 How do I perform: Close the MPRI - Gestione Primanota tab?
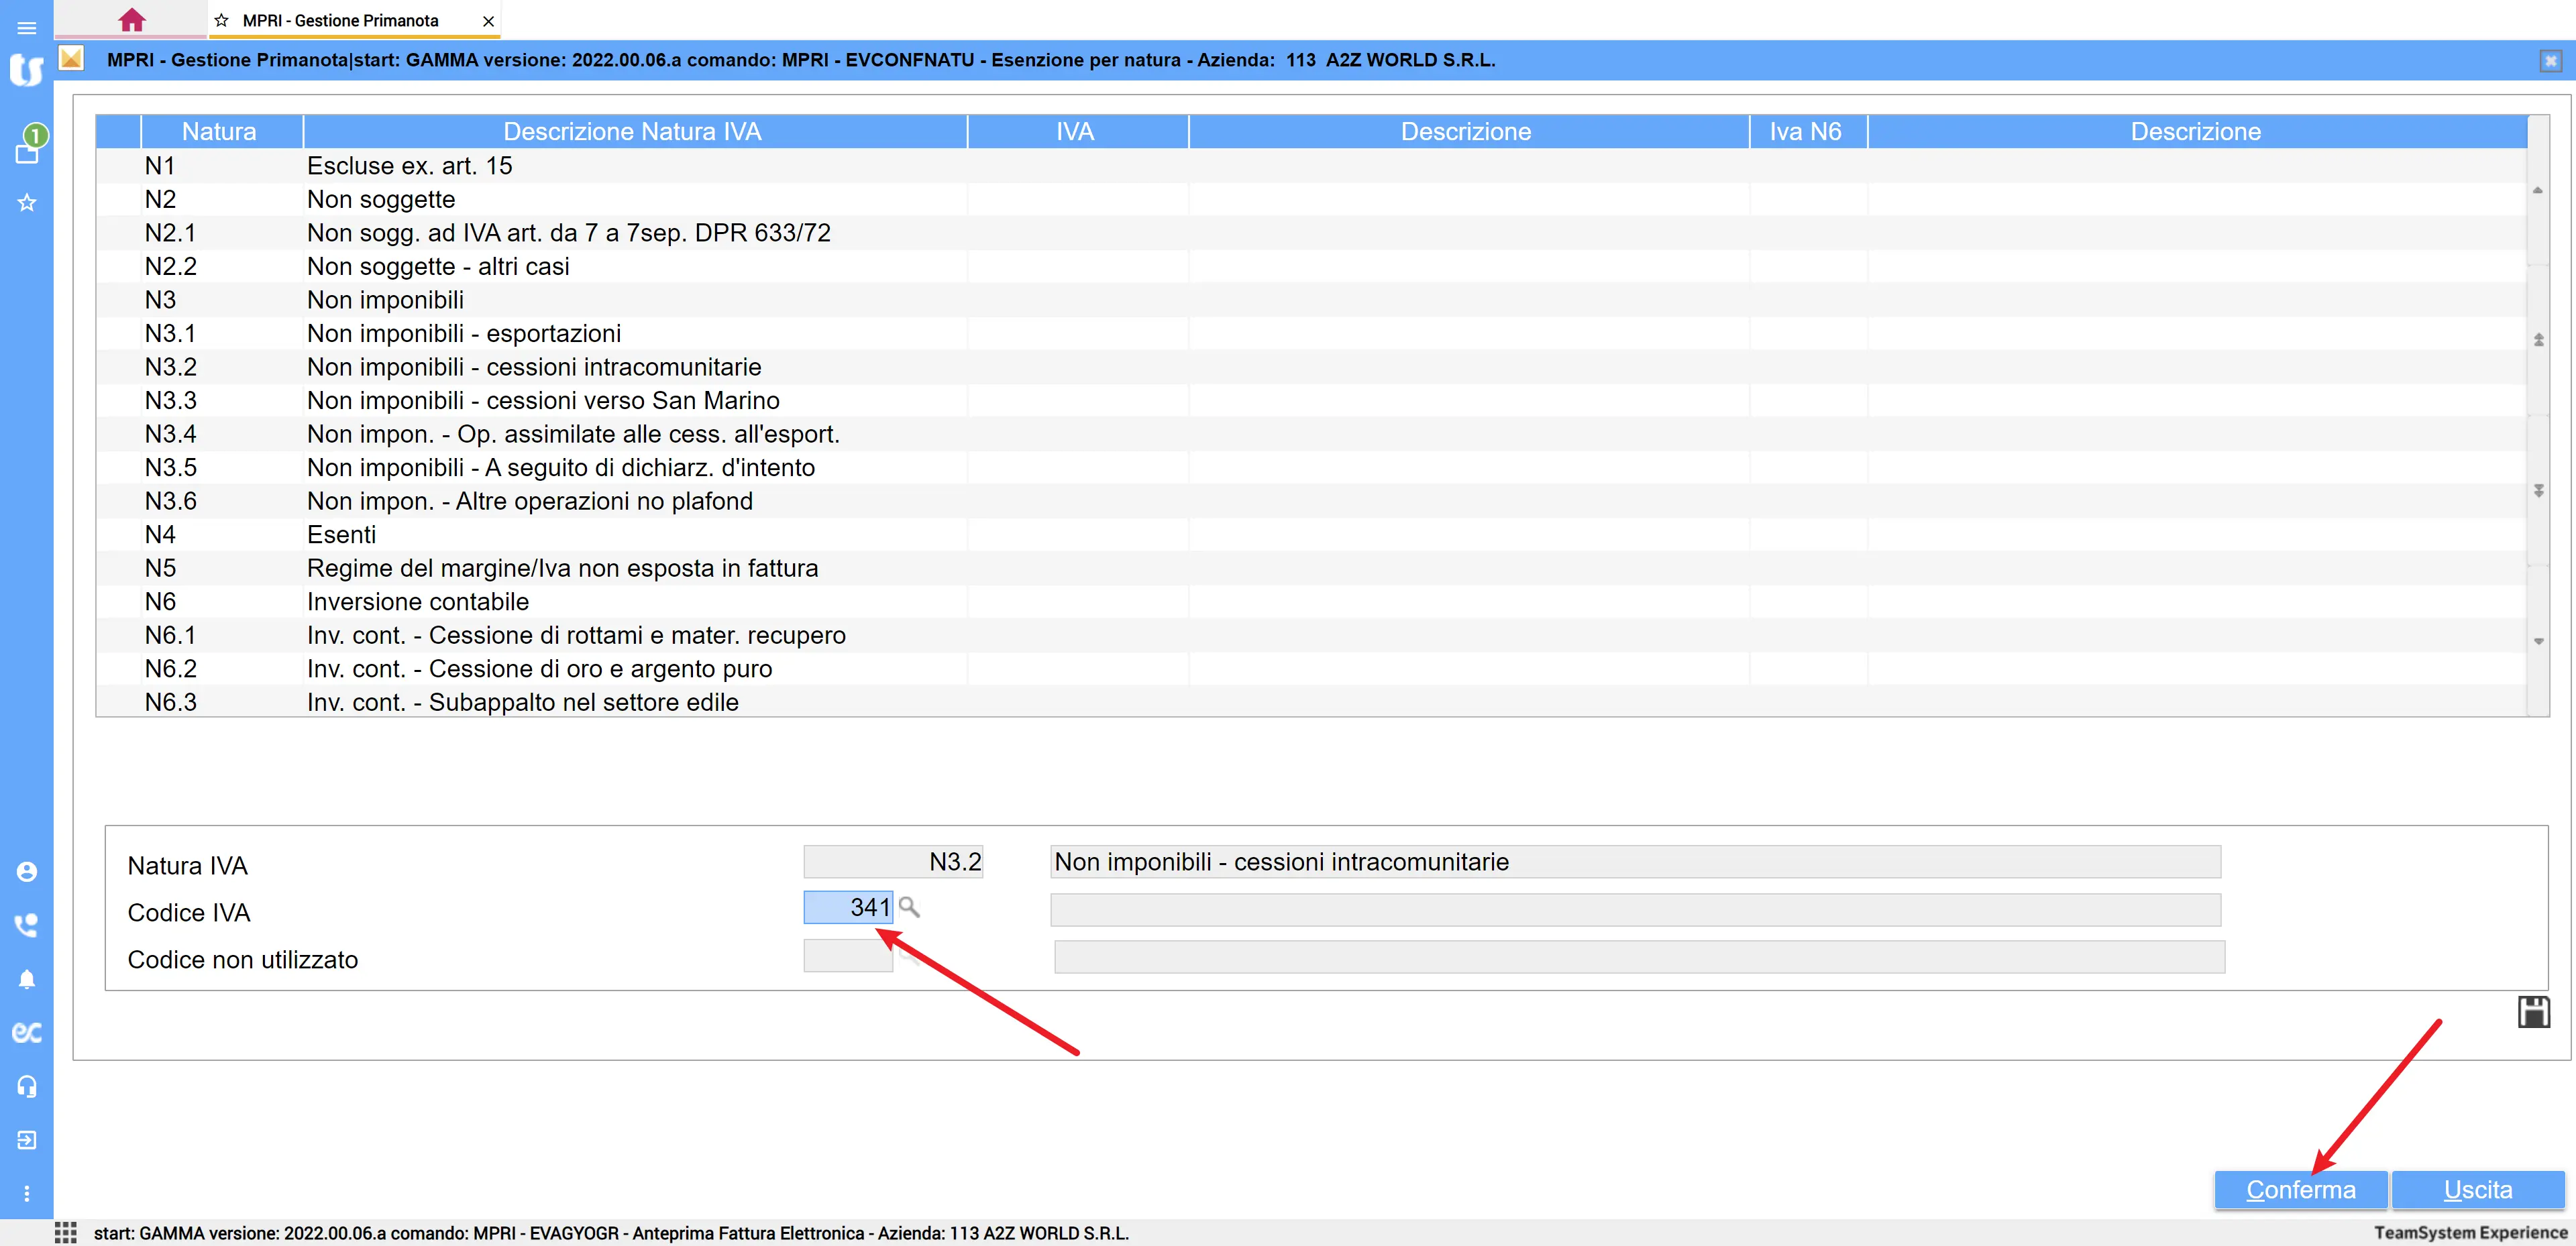click(488, 21)
